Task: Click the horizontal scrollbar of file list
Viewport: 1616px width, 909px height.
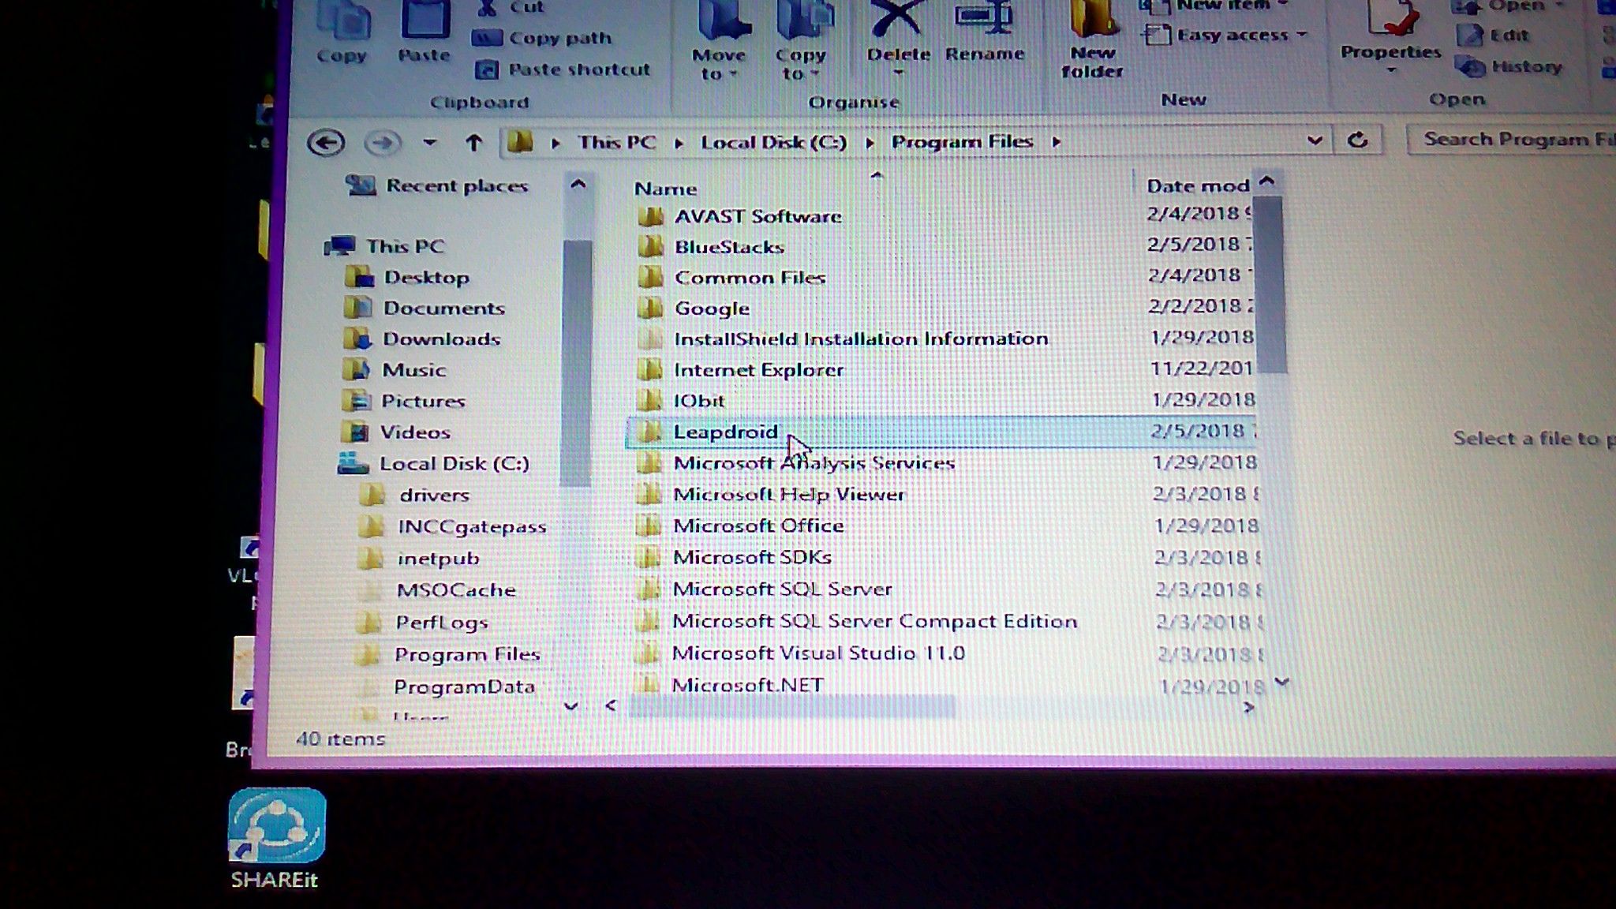Action: pyautogui.click(x=793, y=706)
